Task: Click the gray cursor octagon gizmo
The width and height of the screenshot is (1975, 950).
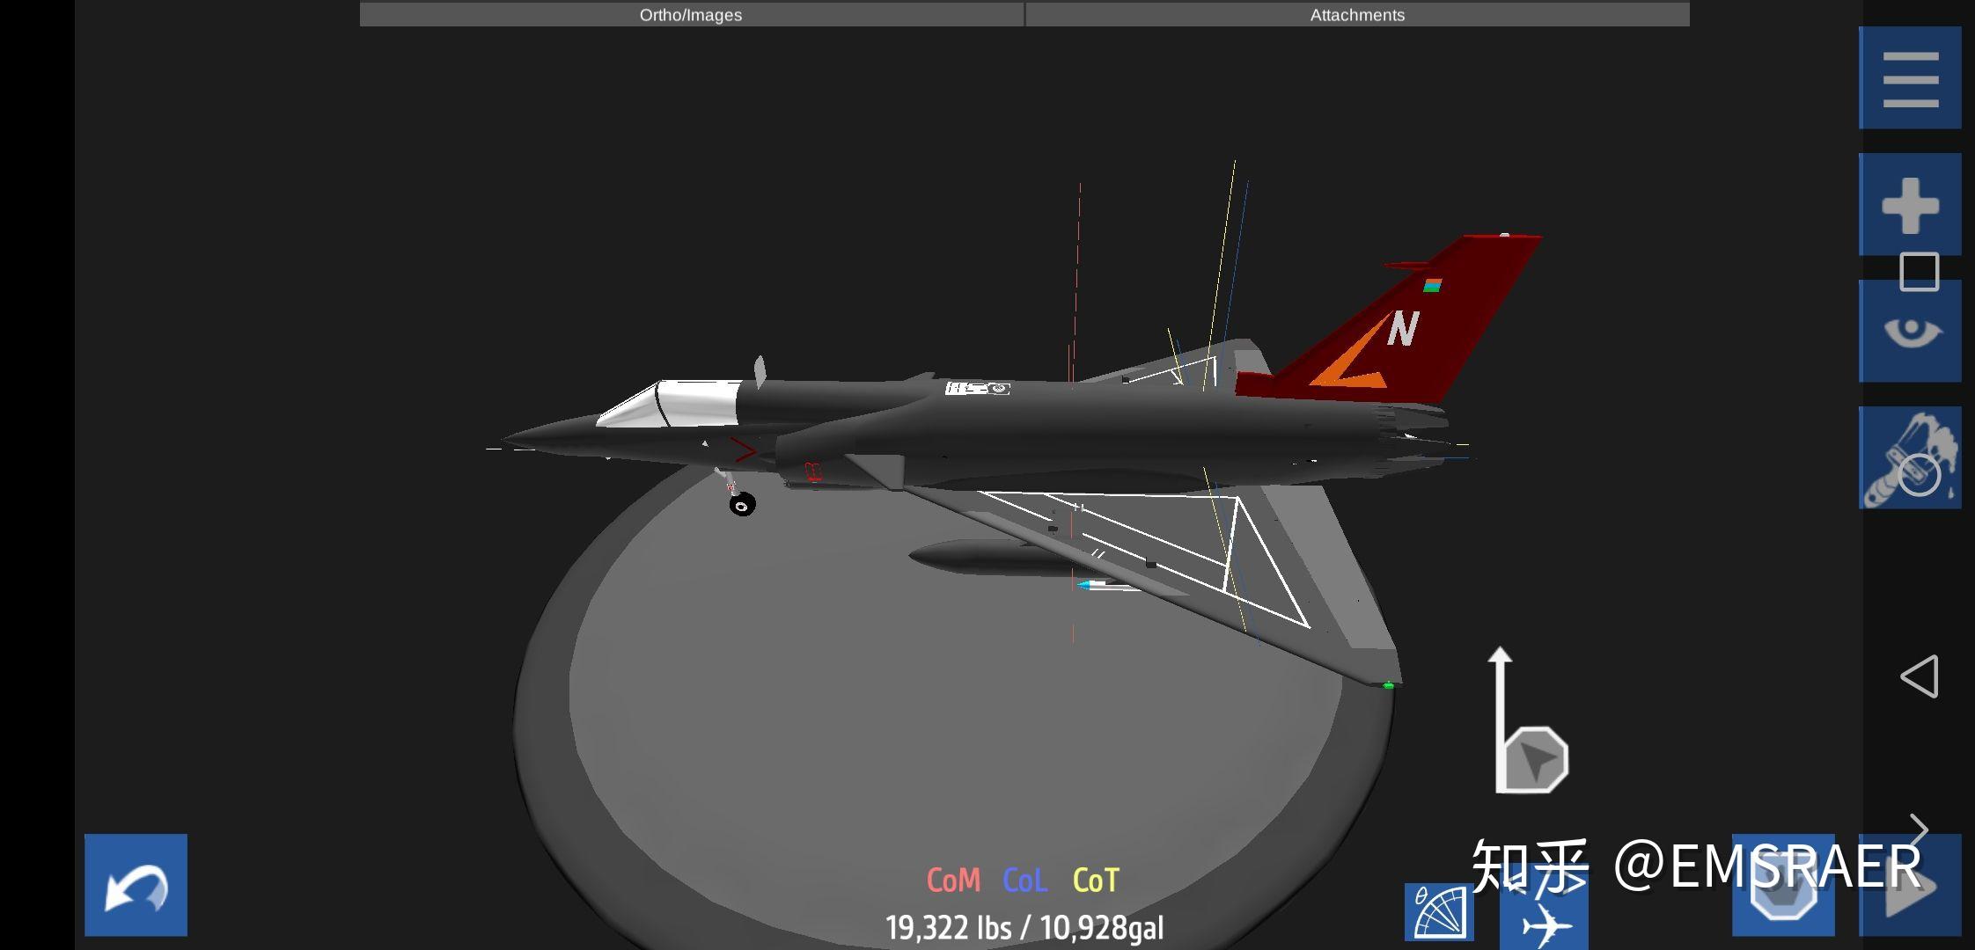Action: click(1536, 760)
